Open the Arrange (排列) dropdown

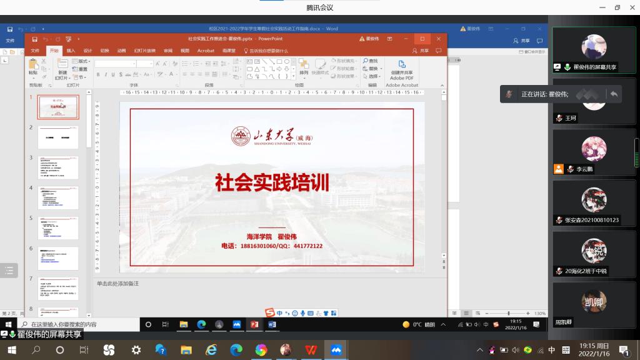click(304, 67)
